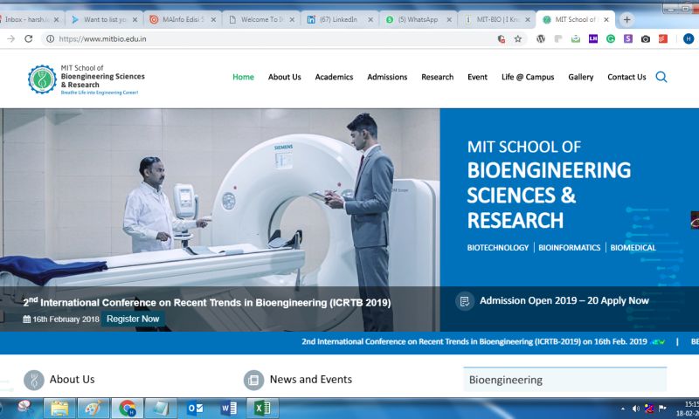Screen dimensions: 699x419
Task: Open a new browser tab
Action: click(x=626, y=19)
